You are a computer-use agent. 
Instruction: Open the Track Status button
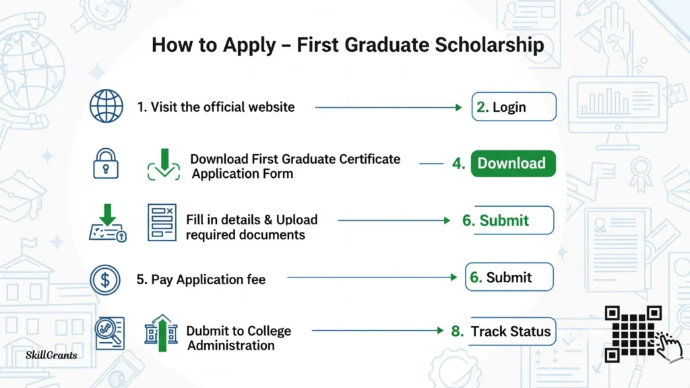(x=510, y=331)
